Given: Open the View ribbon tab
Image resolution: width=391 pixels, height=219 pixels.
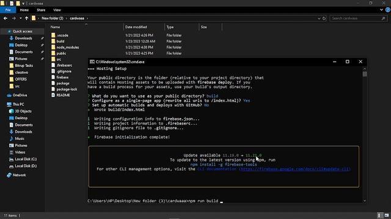Looking at the screenshot, I should (x=57, y=10).
